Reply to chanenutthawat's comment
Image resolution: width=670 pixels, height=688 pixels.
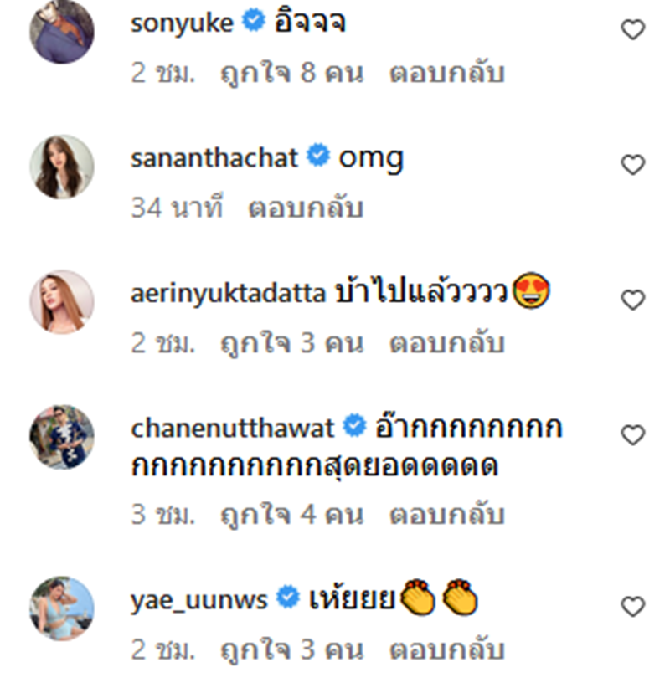point(446,515)
